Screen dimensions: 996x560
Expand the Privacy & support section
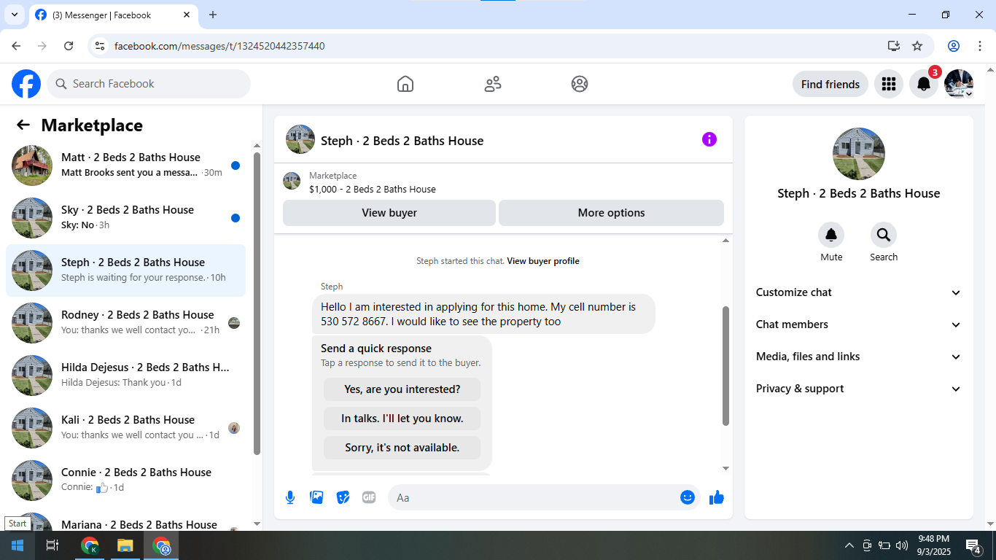(859, 389)
